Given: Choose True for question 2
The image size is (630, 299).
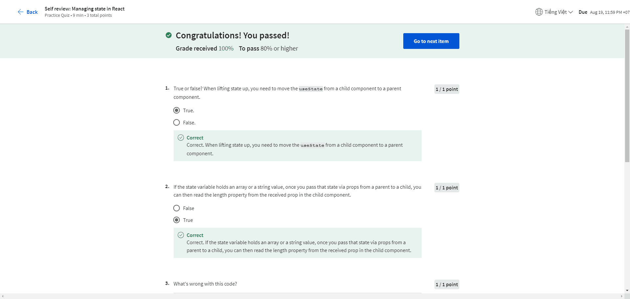Looking at the screenshot, I should coord(177,220).
